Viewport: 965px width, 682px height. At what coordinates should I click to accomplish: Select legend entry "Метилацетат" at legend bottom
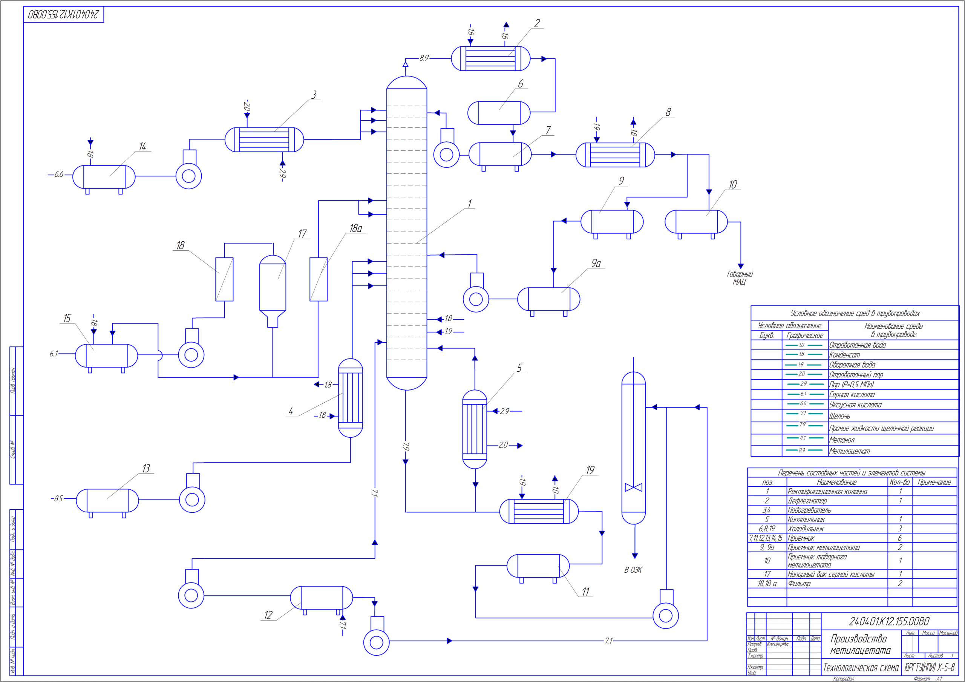coord(849,451)
